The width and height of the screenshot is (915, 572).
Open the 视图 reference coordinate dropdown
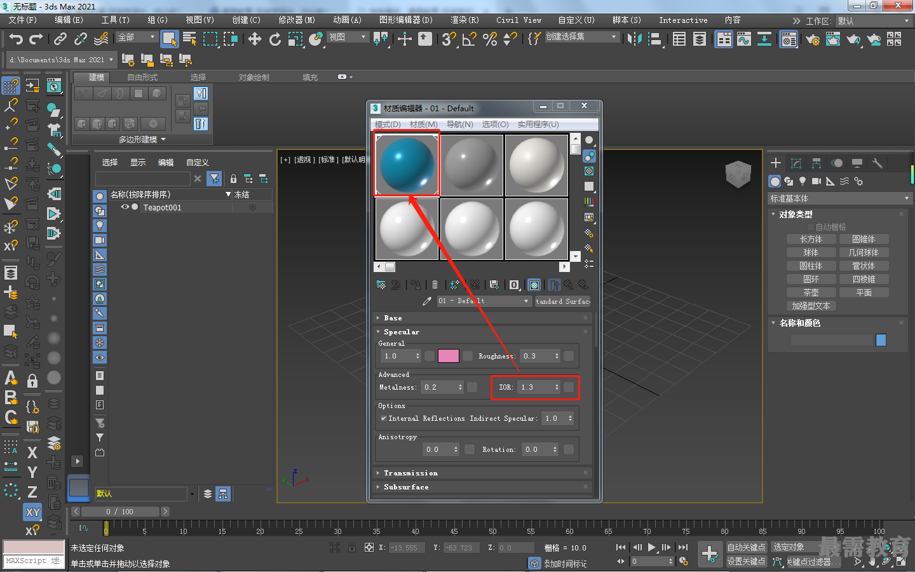click(348, 37)
